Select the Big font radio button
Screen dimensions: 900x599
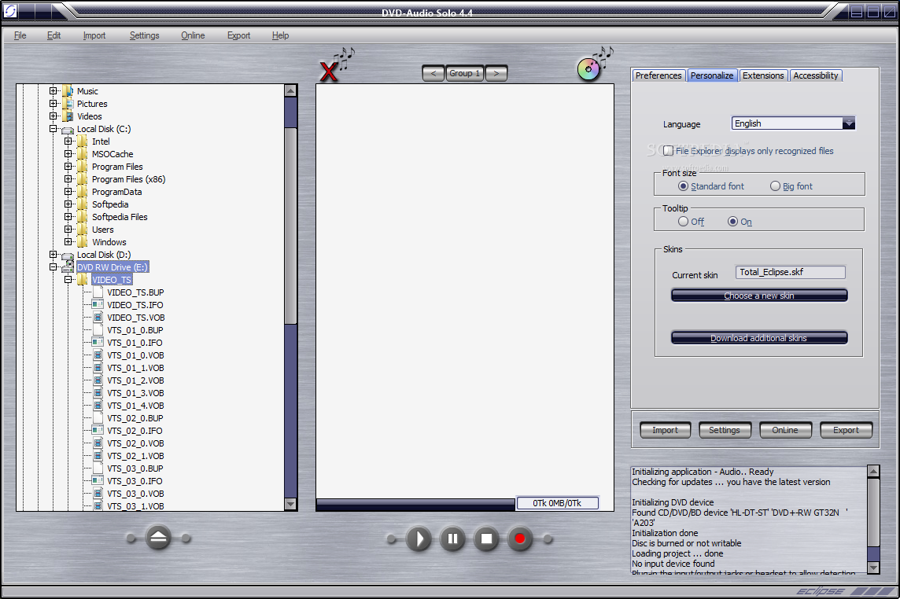point(775,186)
